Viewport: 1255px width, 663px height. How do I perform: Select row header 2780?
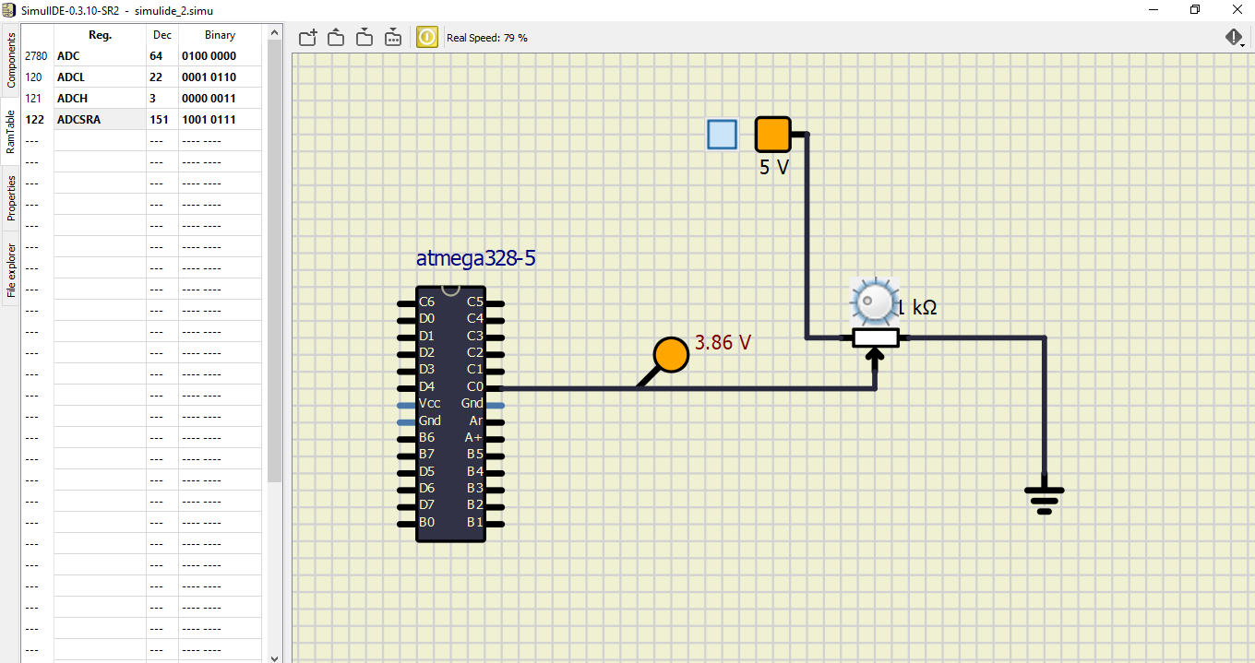(x=37, y=56)
